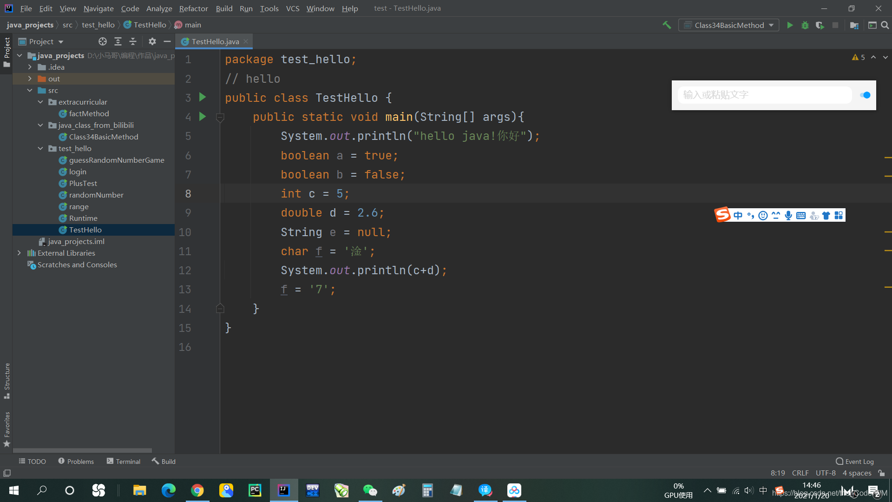This screenshot has width=892, height=502.
Task: Click the Debug bug icon
Action: point(805,25)
